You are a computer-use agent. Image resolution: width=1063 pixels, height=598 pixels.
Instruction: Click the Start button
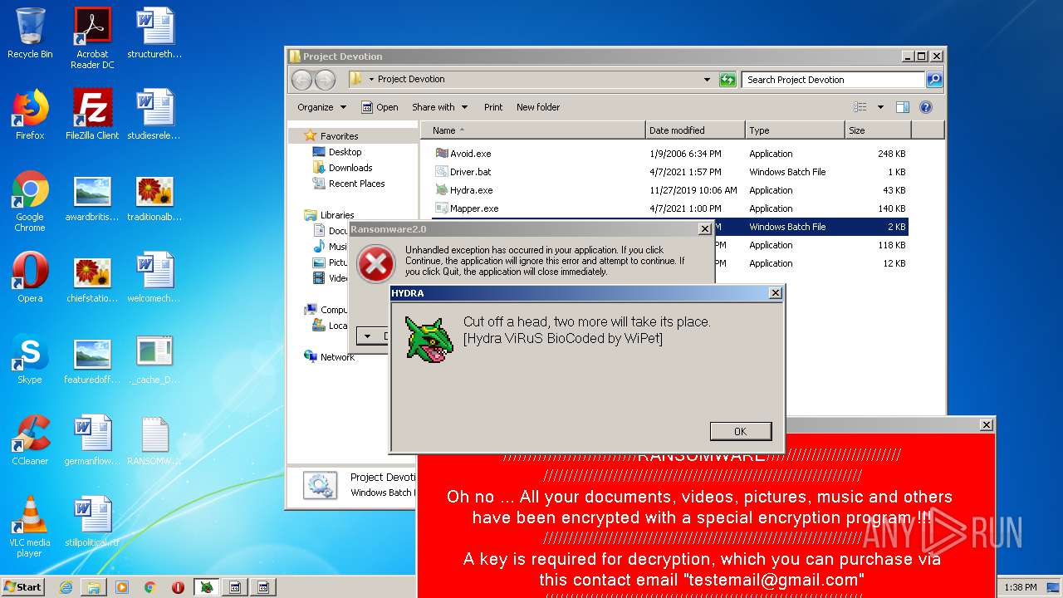(x=22, y=587)
